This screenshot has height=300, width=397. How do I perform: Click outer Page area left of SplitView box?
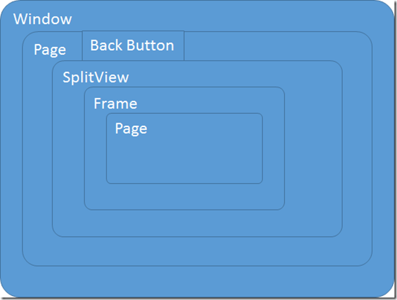[x=37, y=162]
